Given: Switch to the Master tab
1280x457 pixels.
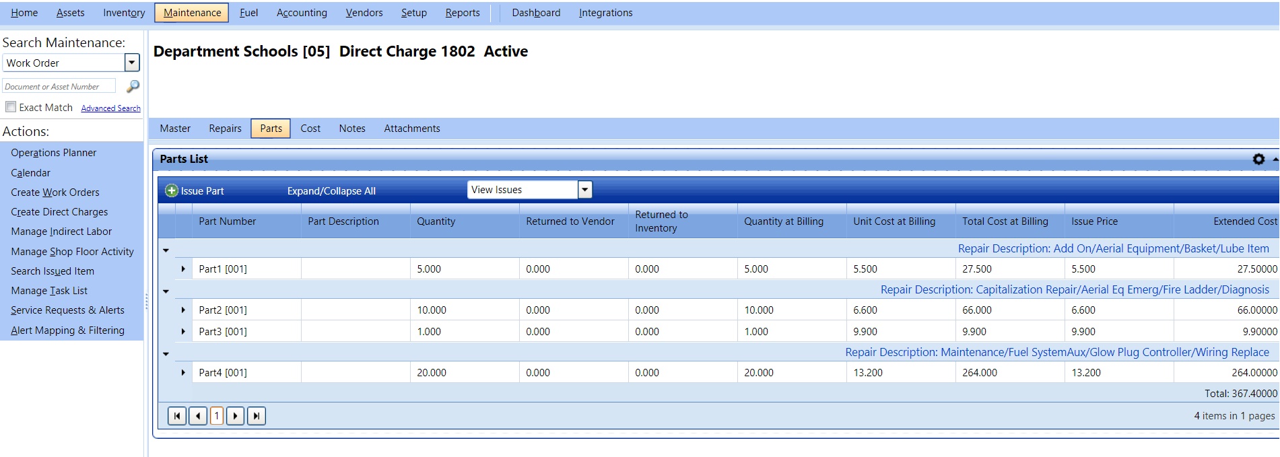Looking at the screenshot, I should tap(175, 129).
